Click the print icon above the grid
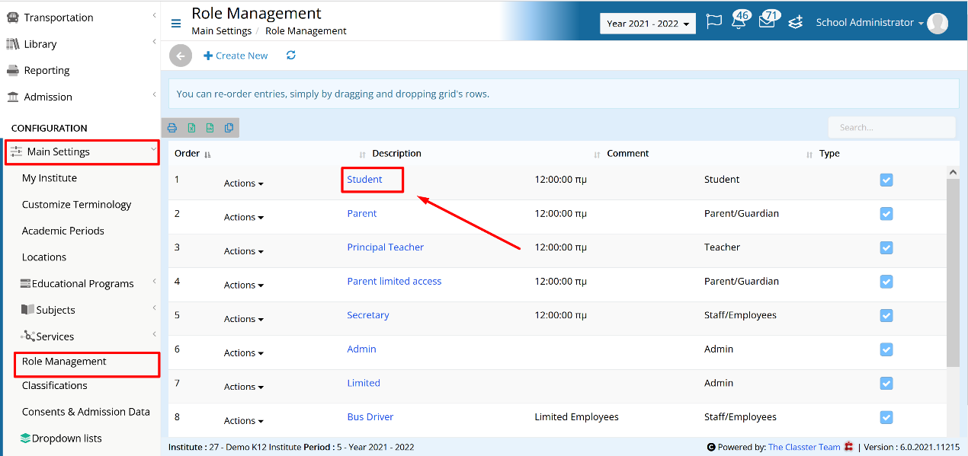The height and width of the screenshot is (456, 968). pyautogui.click(x=172, y=128)
